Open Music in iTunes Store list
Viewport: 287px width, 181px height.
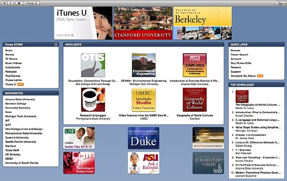[9, 50]
